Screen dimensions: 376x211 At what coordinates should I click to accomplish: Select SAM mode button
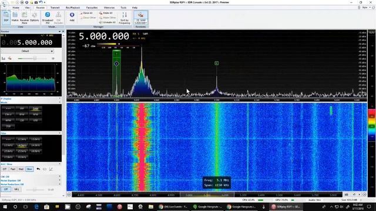tap(35, 108)
